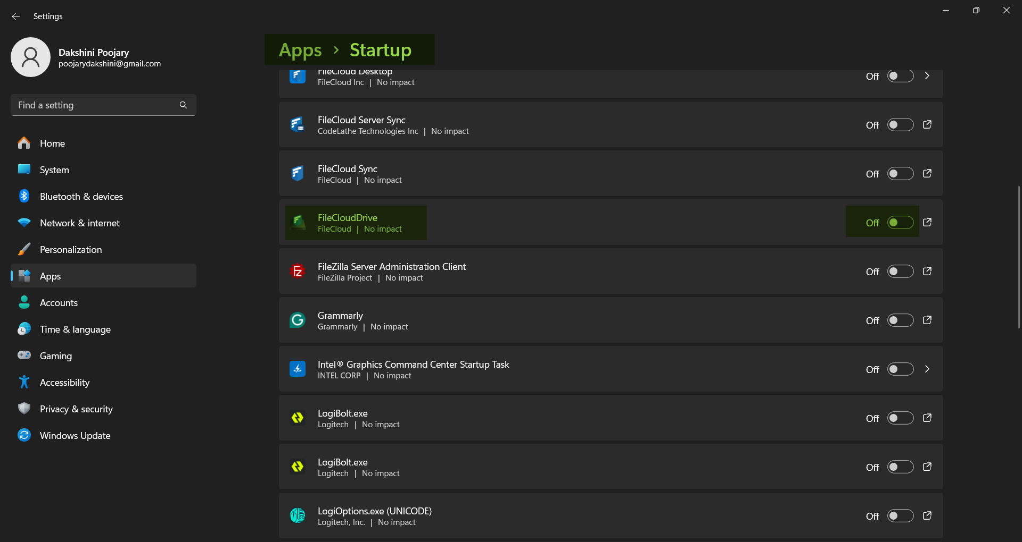Expand FileCloud Desktop details chevron

click(x=927, y=76)
